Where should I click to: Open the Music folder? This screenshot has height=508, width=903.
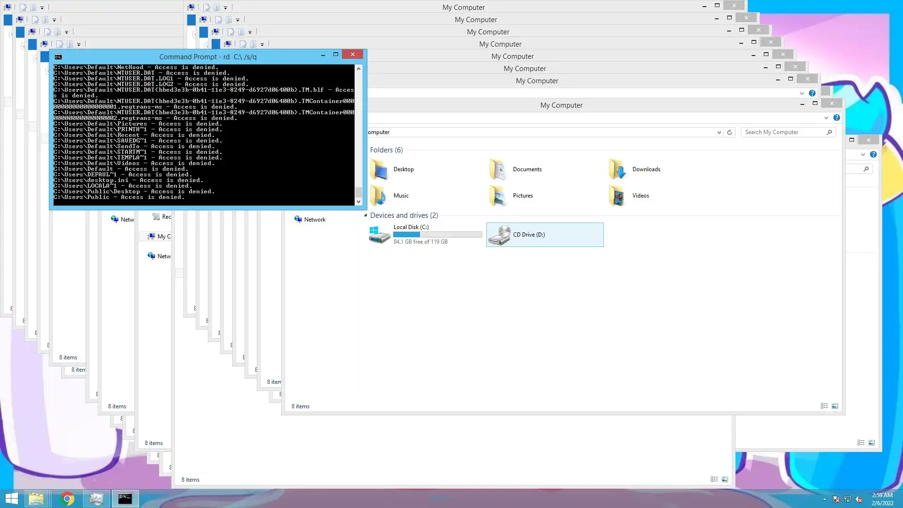[379, 196]
